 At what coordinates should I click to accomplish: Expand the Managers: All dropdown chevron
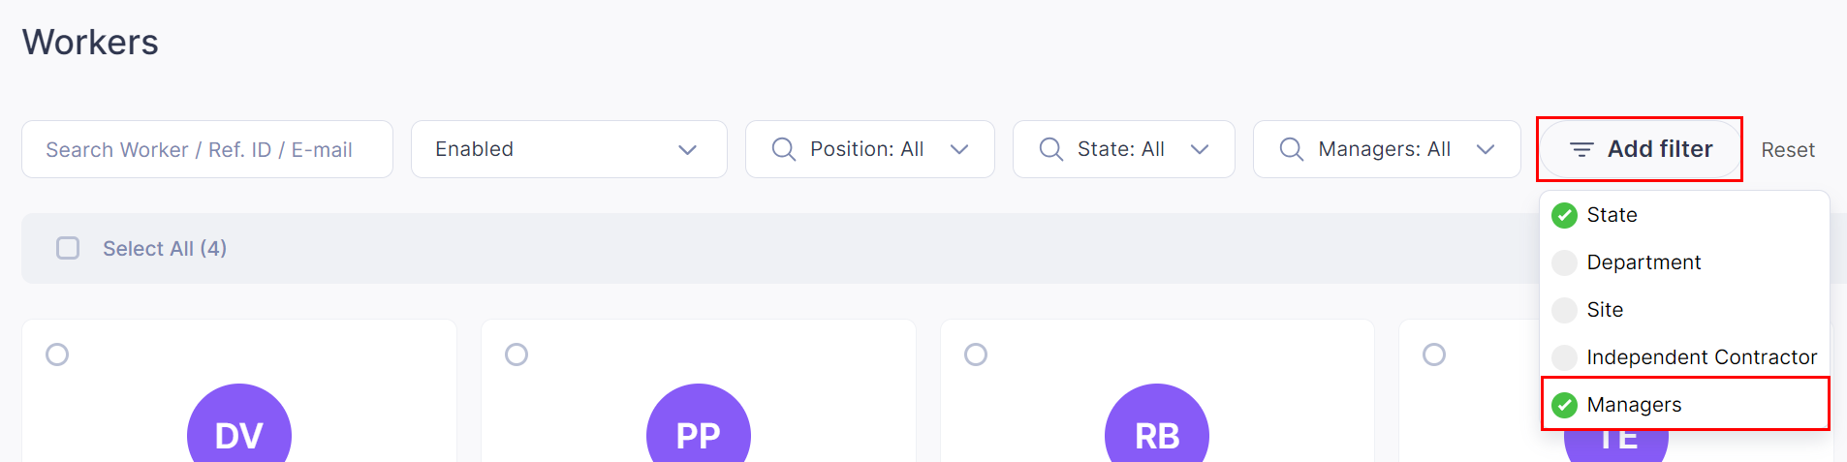click(1486, 149)
